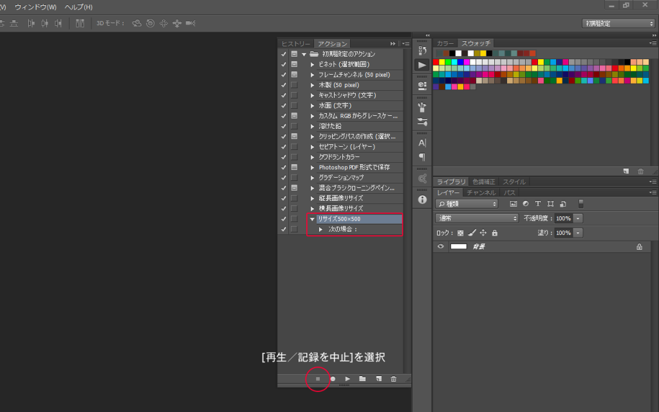Image resolution: width=659 pixels, height=412 pixels.
Task: Play the selected action
Action: 348,379
